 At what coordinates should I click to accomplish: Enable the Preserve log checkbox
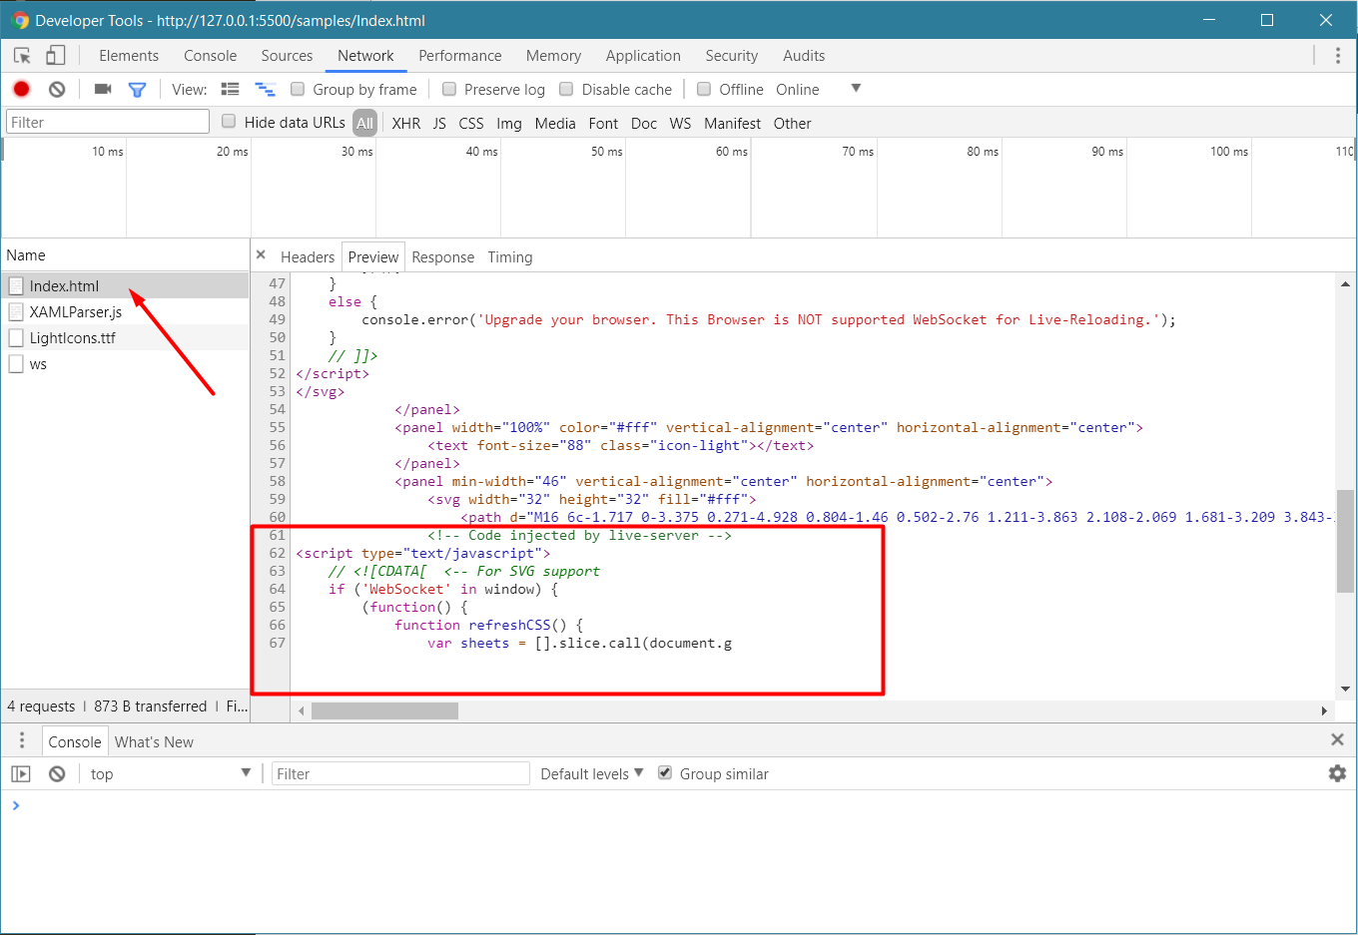coord(449,89)
